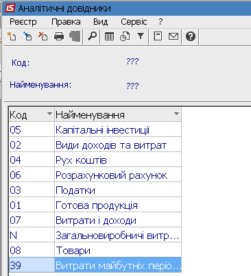251x276 pixels.
Task: Click code cell 04
Action: pyautogui.click(x=32, y=160)
